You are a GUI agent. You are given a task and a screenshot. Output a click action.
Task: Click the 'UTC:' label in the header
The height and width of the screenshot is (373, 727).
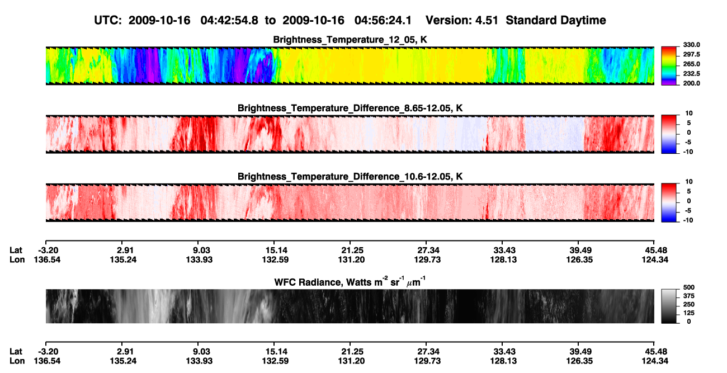[107, 20]
